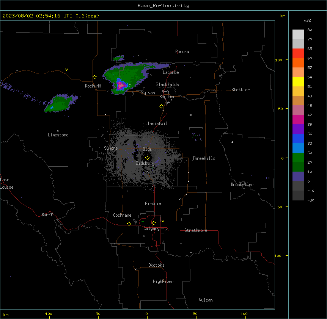This screenshot has height=319, width=327.
Task: Click the Drumheller label
Action: pos(242,185)
